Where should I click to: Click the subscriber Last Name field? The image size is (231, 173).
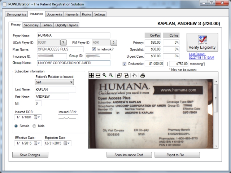point(55,90)
